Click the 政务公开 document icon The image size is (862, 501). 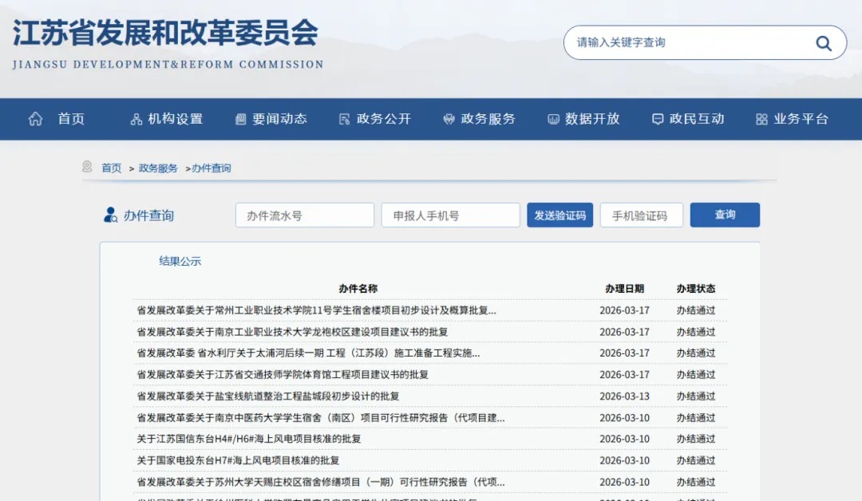pos(346,118)
